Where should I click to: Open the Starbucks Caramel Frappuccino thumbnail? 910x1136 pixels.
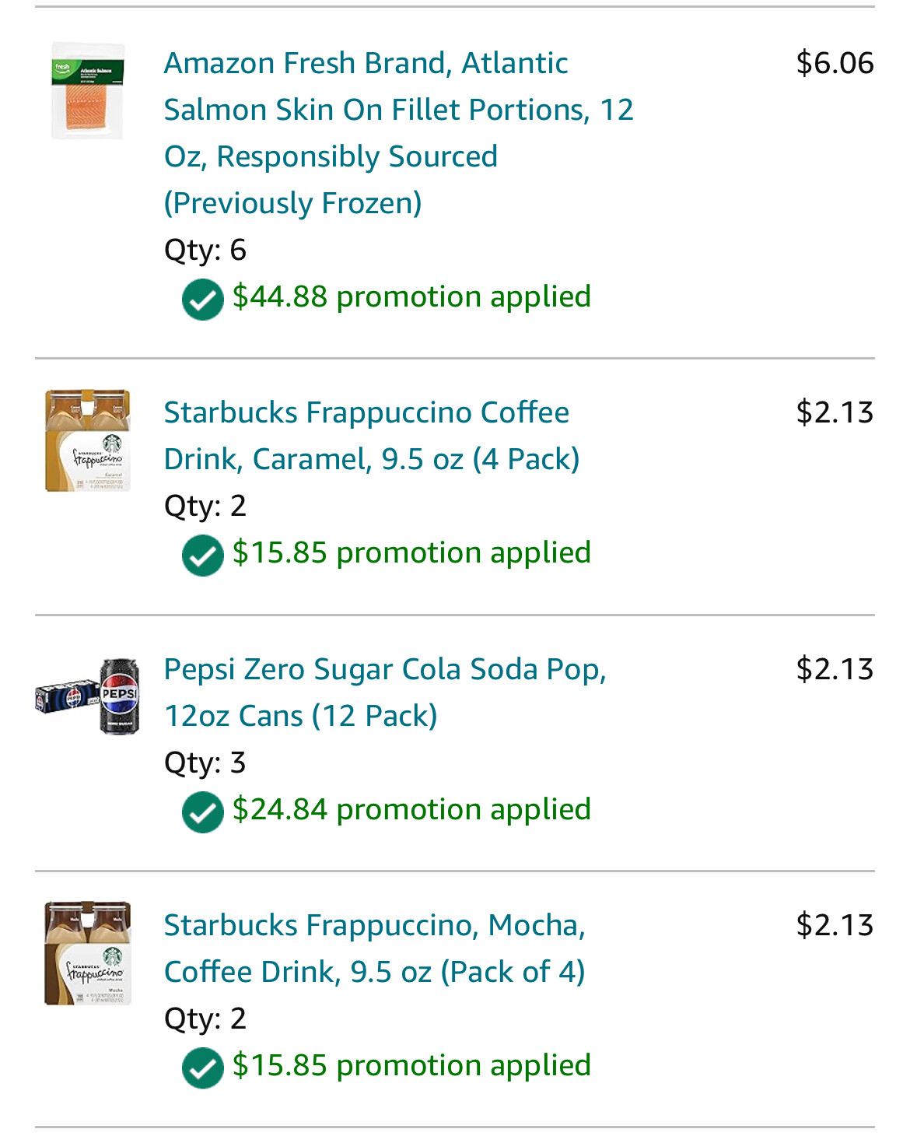pyautogui.click(x=88, y=440)
